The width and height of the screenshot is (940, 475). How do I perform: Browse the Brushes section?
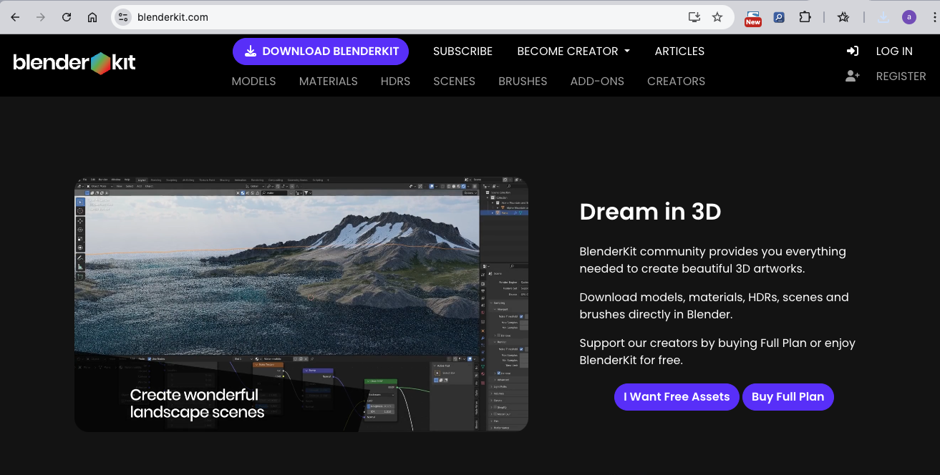coord(523,82)
